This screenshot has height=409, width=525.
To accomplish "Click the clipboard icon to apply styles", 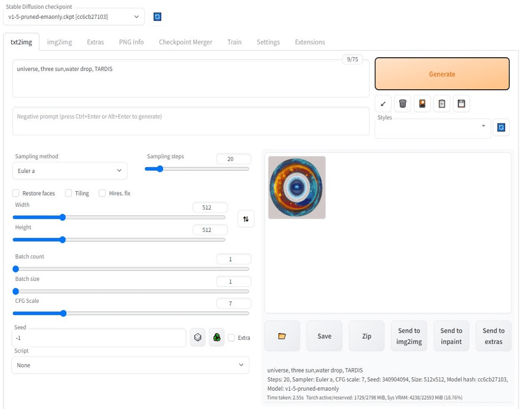I will (x=441, y=104).
